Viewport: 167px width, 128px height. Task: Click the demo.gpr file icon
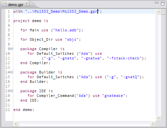[5, 5]
